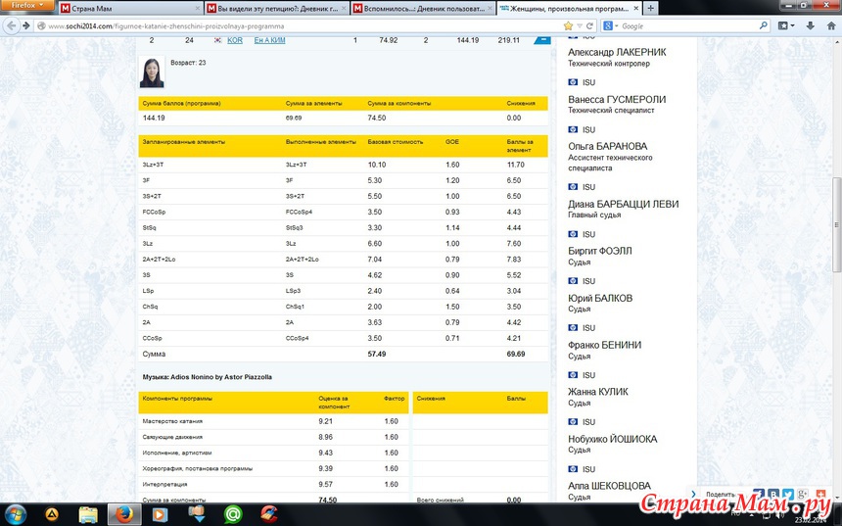Close the 'Женщины, произвольная программа' tab
This screenshot has height=526, width=842.
(636, 8)
